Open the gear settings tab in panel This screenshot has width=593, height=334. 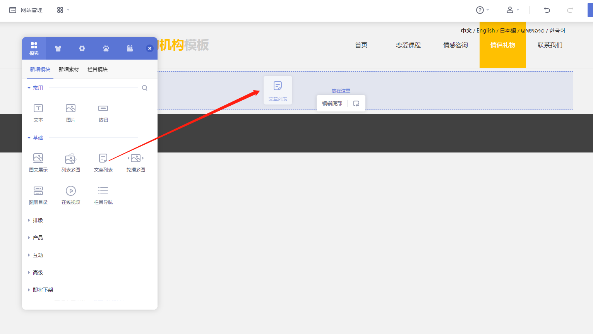(x=82, y=48)
